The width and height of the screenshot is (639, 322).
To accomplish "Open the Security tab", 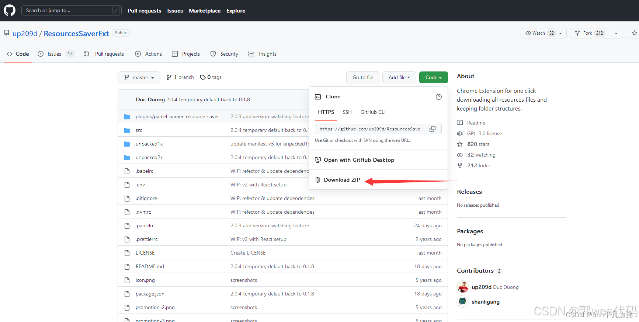I will (224, 54).
